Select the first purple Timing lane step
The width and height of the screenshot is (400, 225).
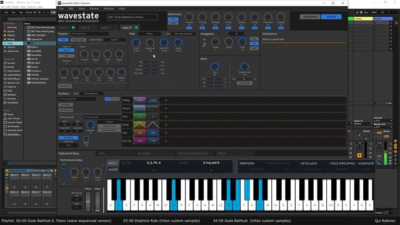139,100
